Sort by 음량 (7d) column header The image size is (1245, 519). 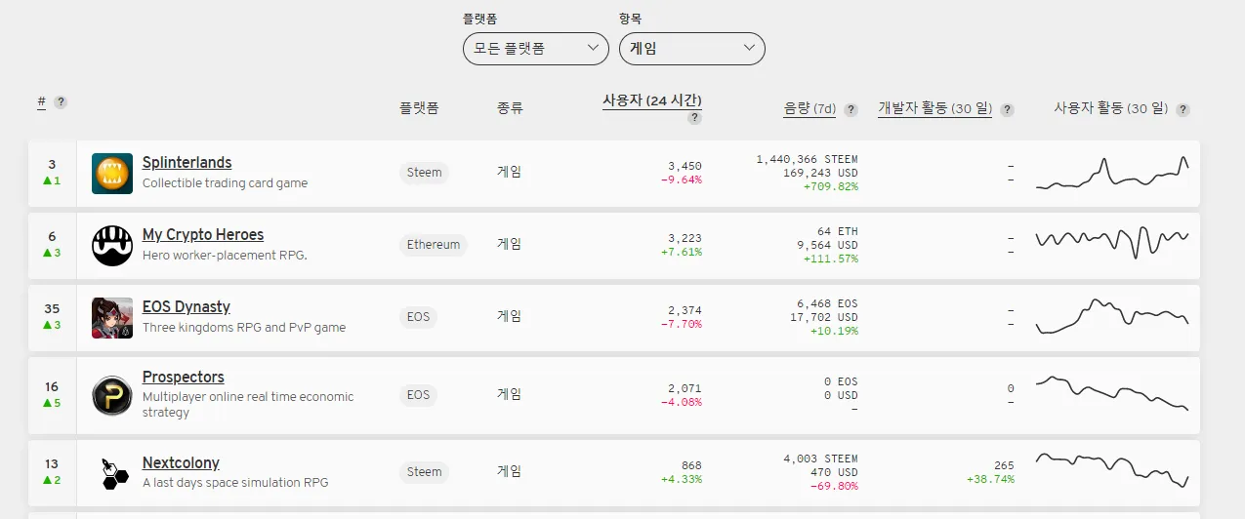pos(809,109)
